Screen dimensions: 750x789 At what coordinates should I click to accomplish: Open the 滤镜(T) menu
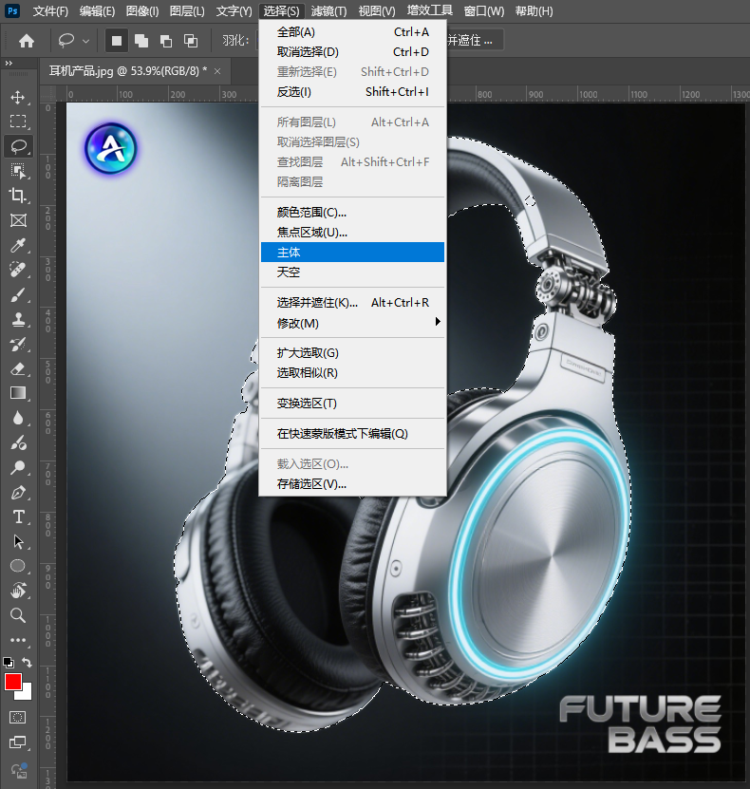329,11
